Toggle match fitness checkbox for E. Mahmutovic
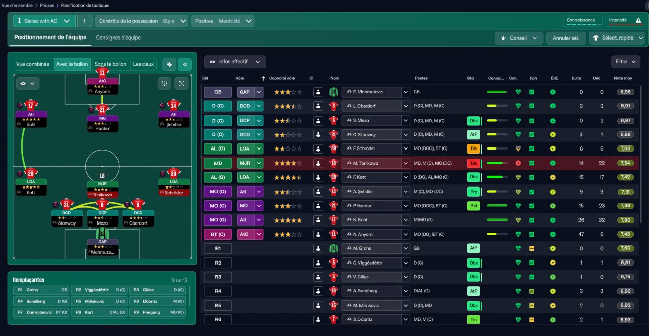This screenshot has width=649, height=336. pyautogui.click(x=532, y=92)
